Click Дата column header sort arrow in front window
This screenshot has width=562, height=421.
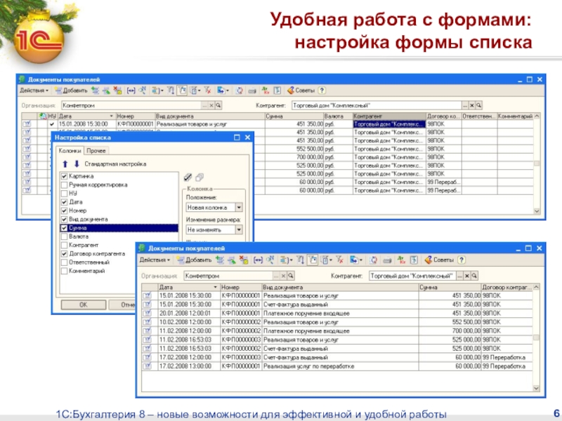click(x=215, y=287)
